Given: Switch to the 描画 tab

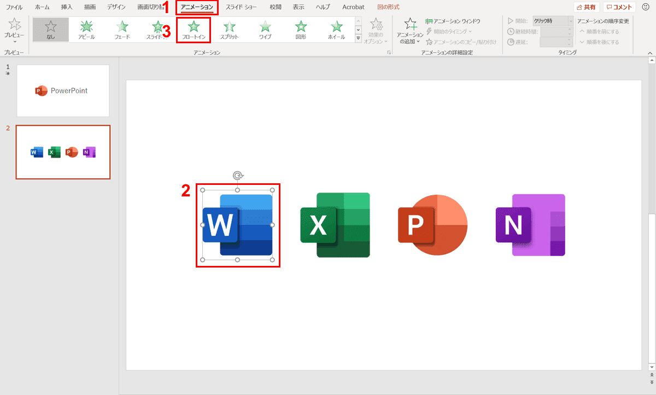Looking at the screenshot, I should coord(90,7).
